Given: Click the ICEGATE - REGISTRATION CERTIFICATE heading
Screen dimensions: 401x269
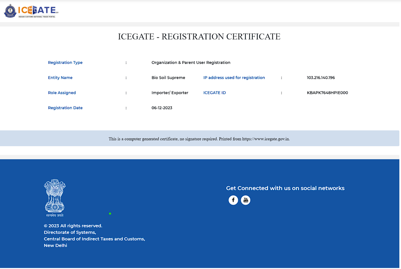Looking at the screenshot, I should 199,37.
